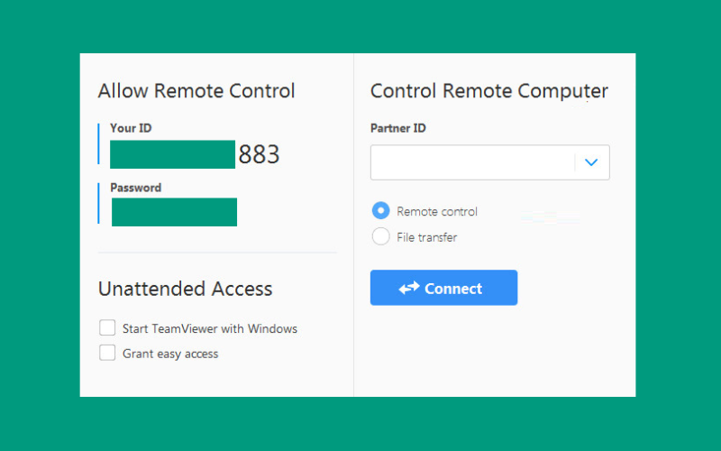Click the masked Password value
Screen dimensions: 721x451
tap(174, 212)
